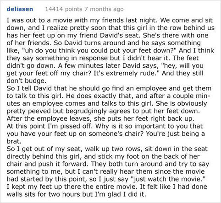Click the line starting "After the employee leaves"
The image size is (221, 203).
click(x=100, y=118)
